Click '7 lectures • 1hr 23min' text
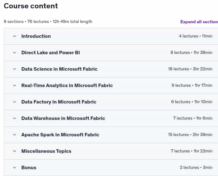218x176 pixels. [x=192, y=151]
